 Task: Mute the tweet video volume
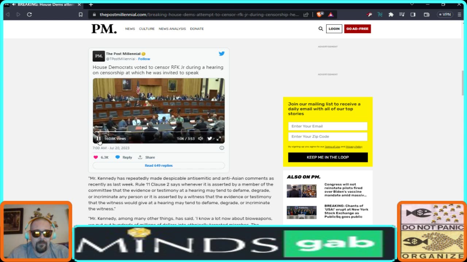[x=200, y=139]
